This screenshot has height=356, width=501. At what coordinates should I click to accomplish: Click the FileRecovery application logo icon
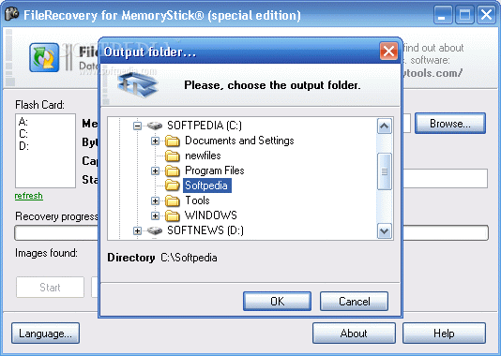44,58
